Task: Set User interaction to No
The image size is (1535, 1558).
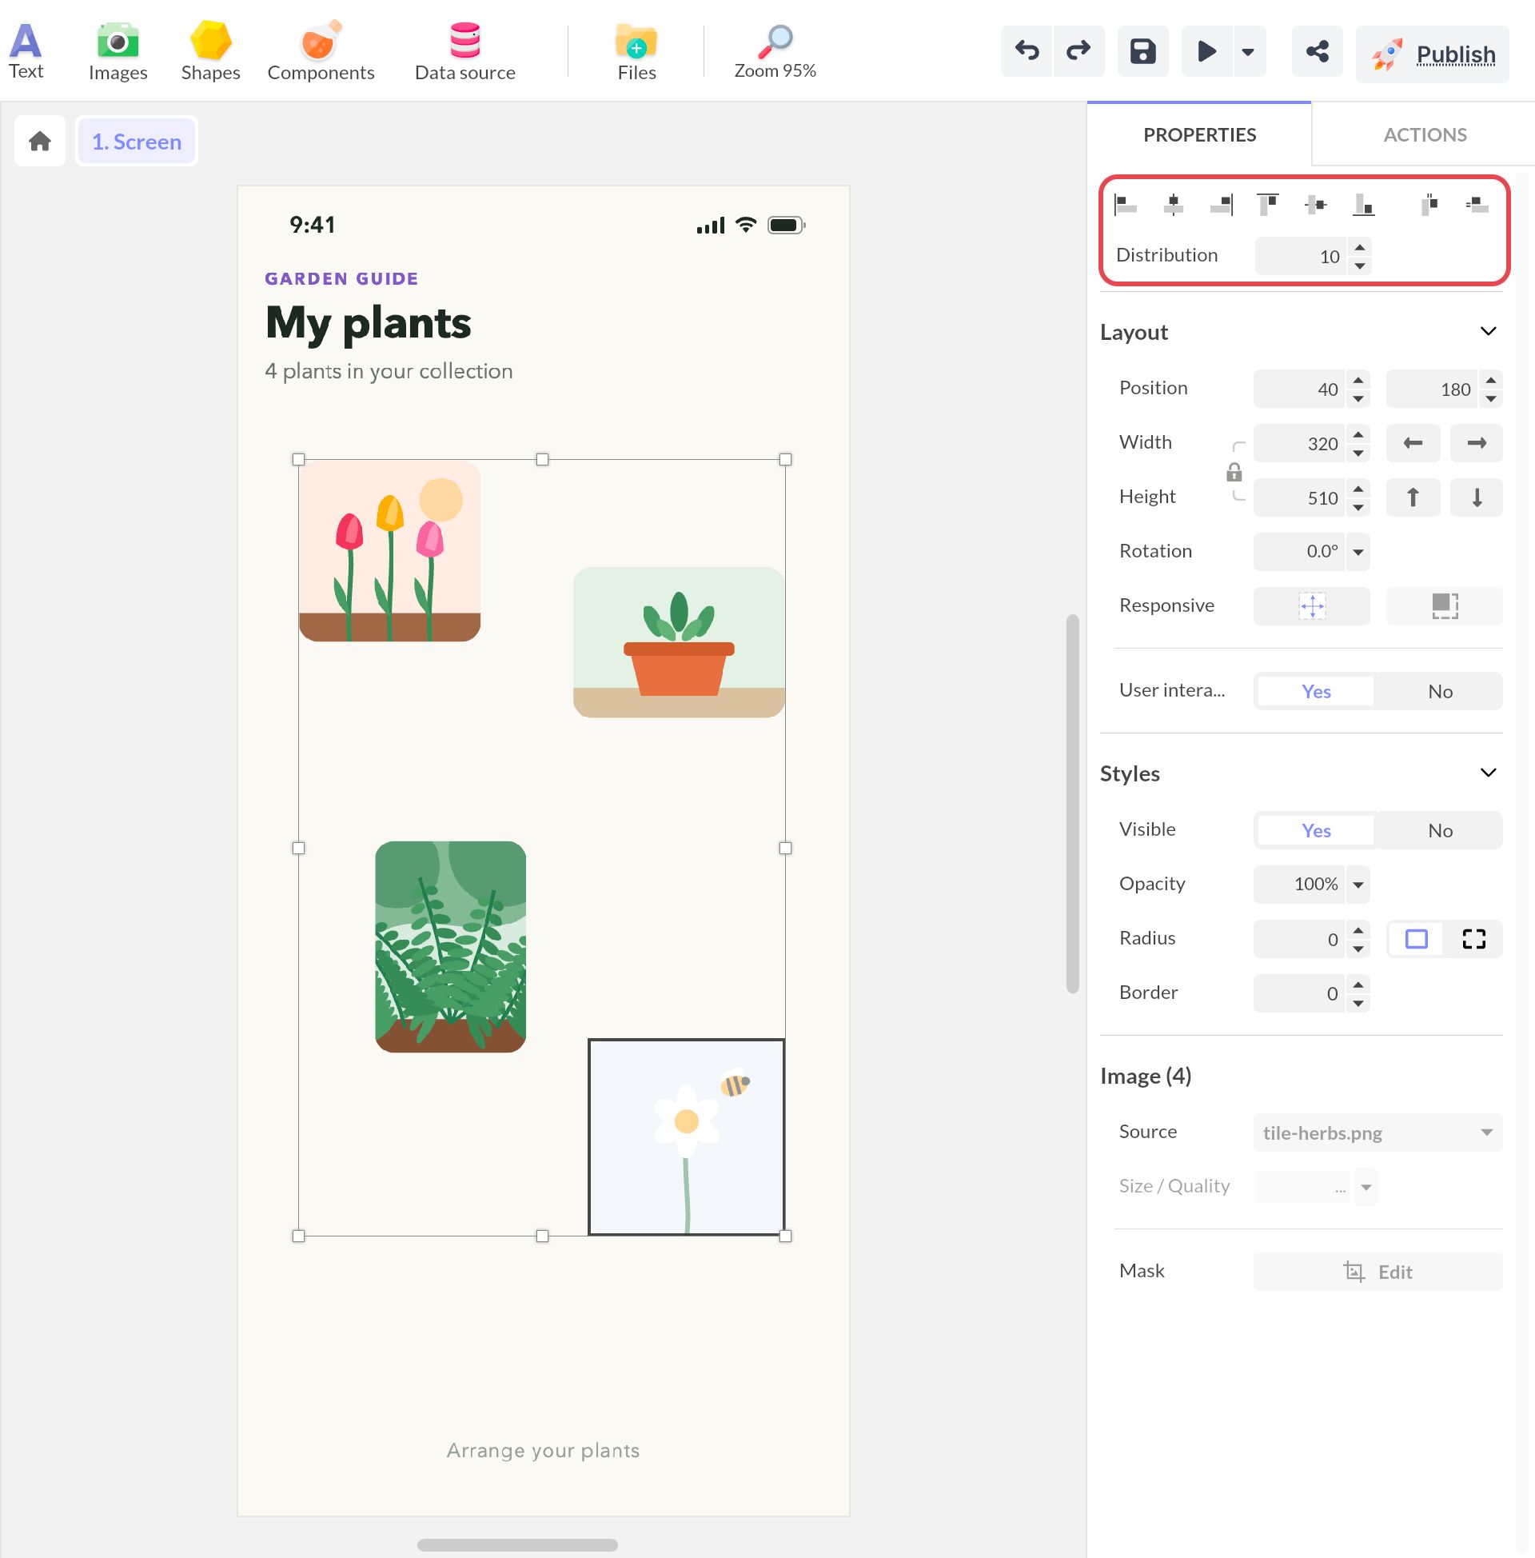Action: [1440, 692]
